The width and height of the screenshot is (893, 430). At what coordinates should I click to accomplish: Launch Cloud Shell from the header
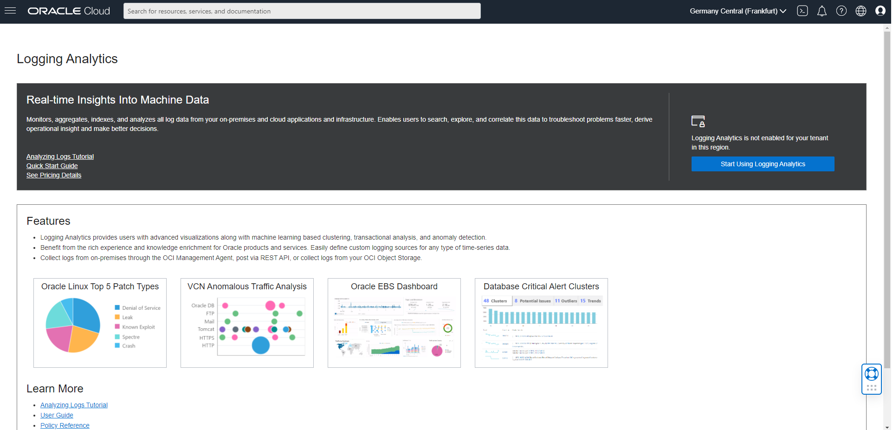[x=802, y=11]
